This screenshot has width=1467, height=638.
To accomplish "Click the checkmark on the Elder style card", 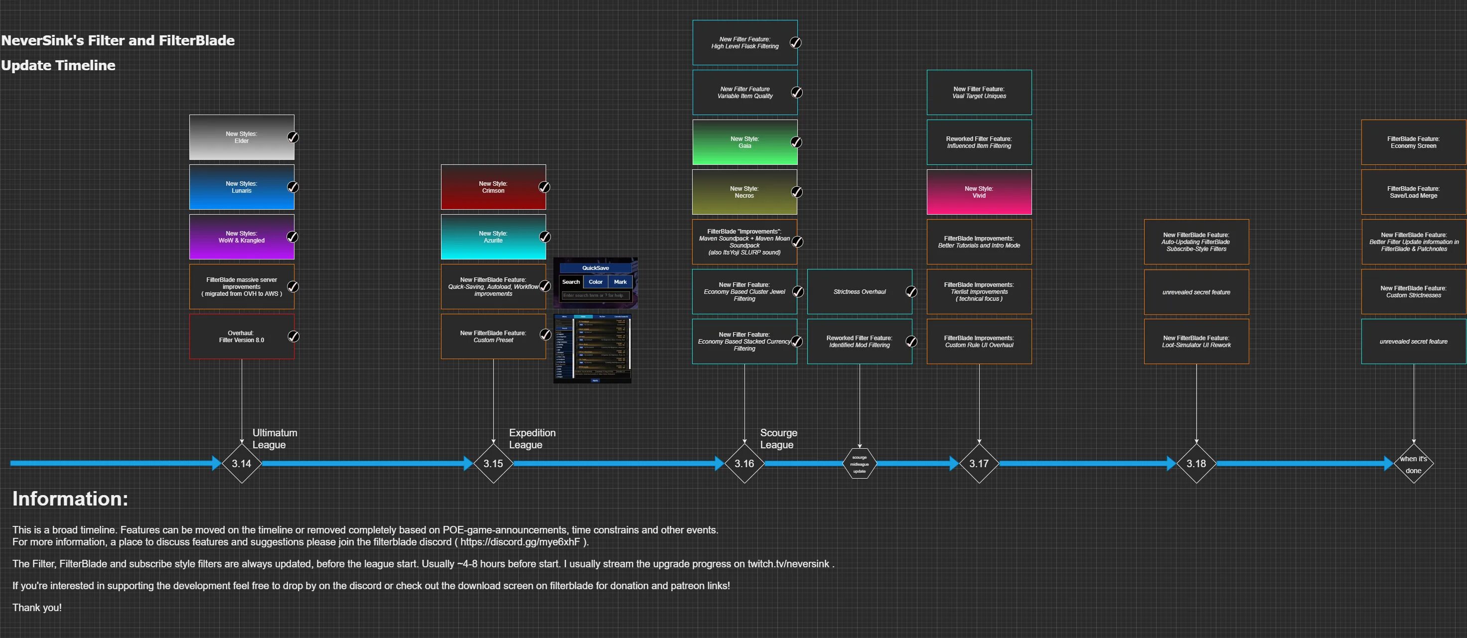I will tap(293, 137).
